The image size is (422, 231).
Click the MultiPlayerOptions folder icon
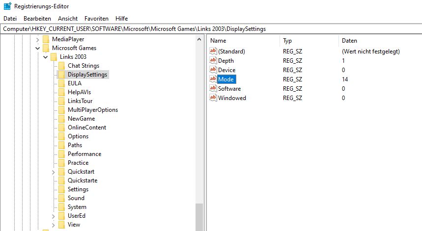[61, 110]
